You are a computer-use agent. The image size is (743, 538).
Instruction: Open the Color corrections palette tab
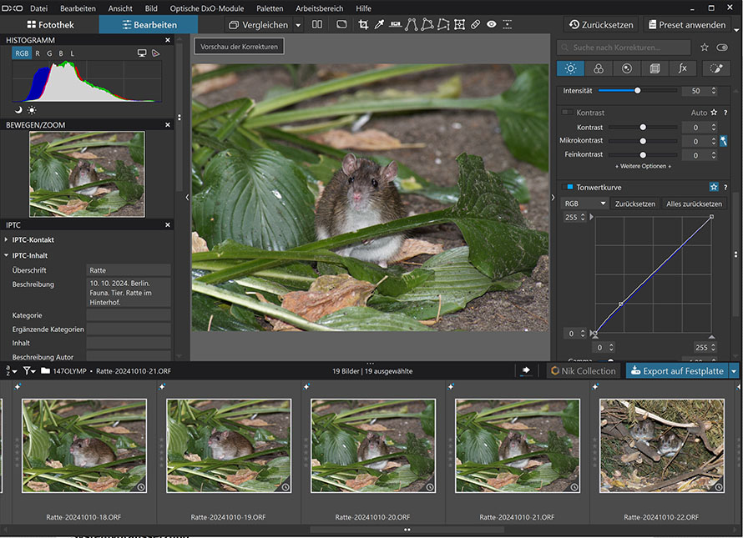pyautogui.click(x=598, y=68)
